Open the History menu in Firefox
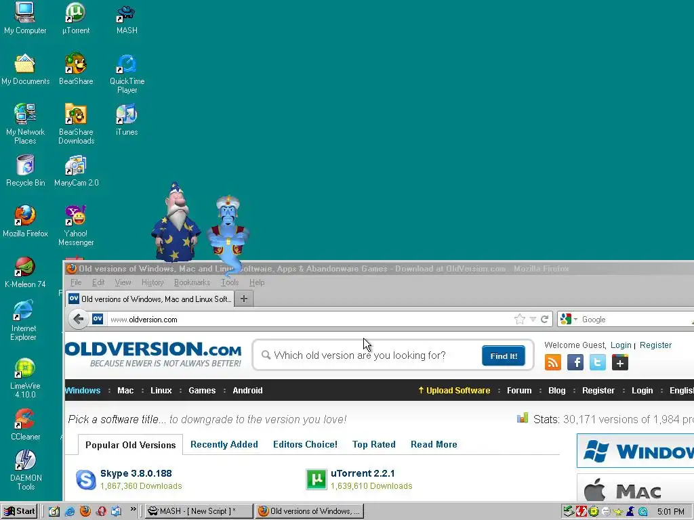 (x=152, y=282)
